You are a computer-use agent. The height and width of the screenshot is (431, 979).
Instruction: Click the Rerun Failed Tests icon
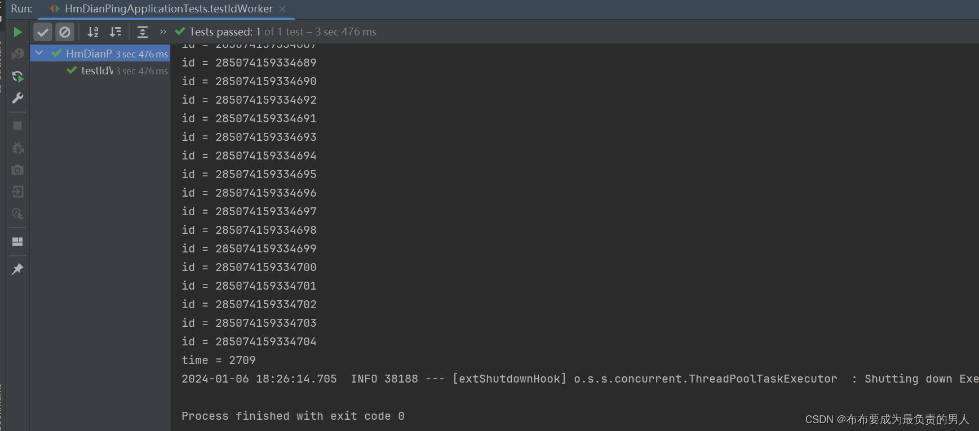click(17, 54)
